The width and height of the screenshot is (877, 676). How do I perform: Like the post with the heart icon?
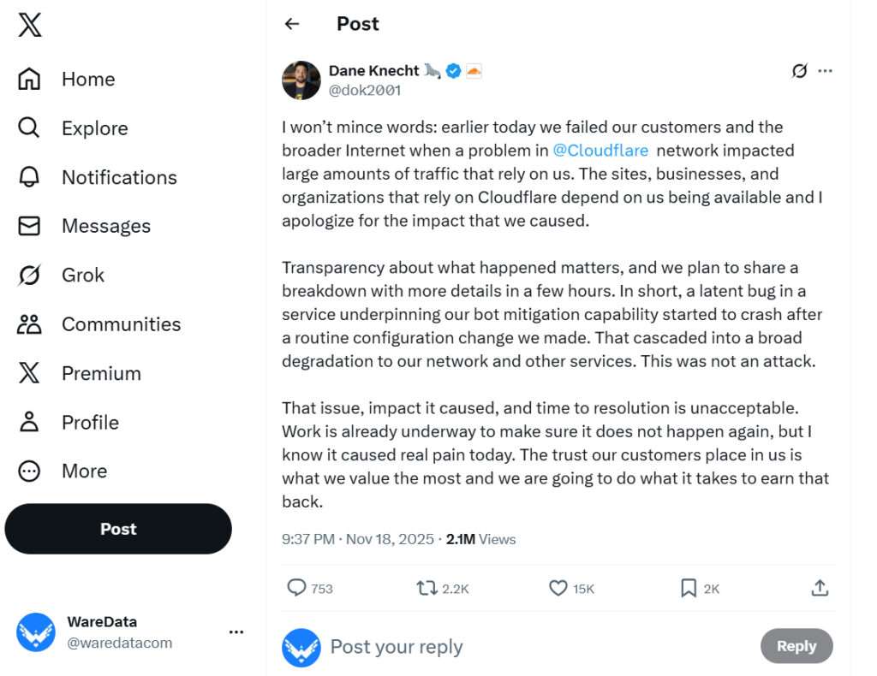(558, 588)
